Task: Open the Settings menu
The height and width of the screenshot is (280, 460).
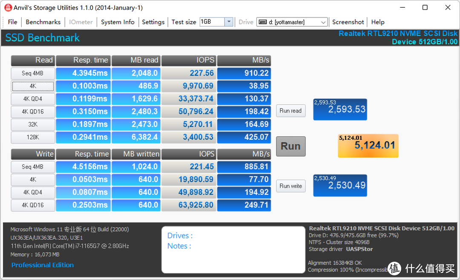Action: [x=153, y=22]
